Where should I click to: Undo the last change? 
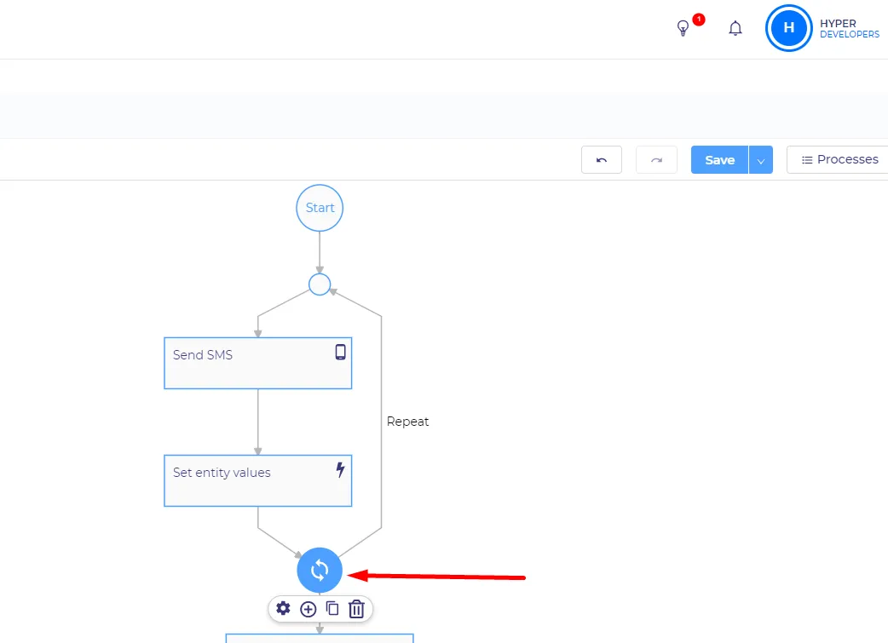pyautogui.click(x=602, y=160)
